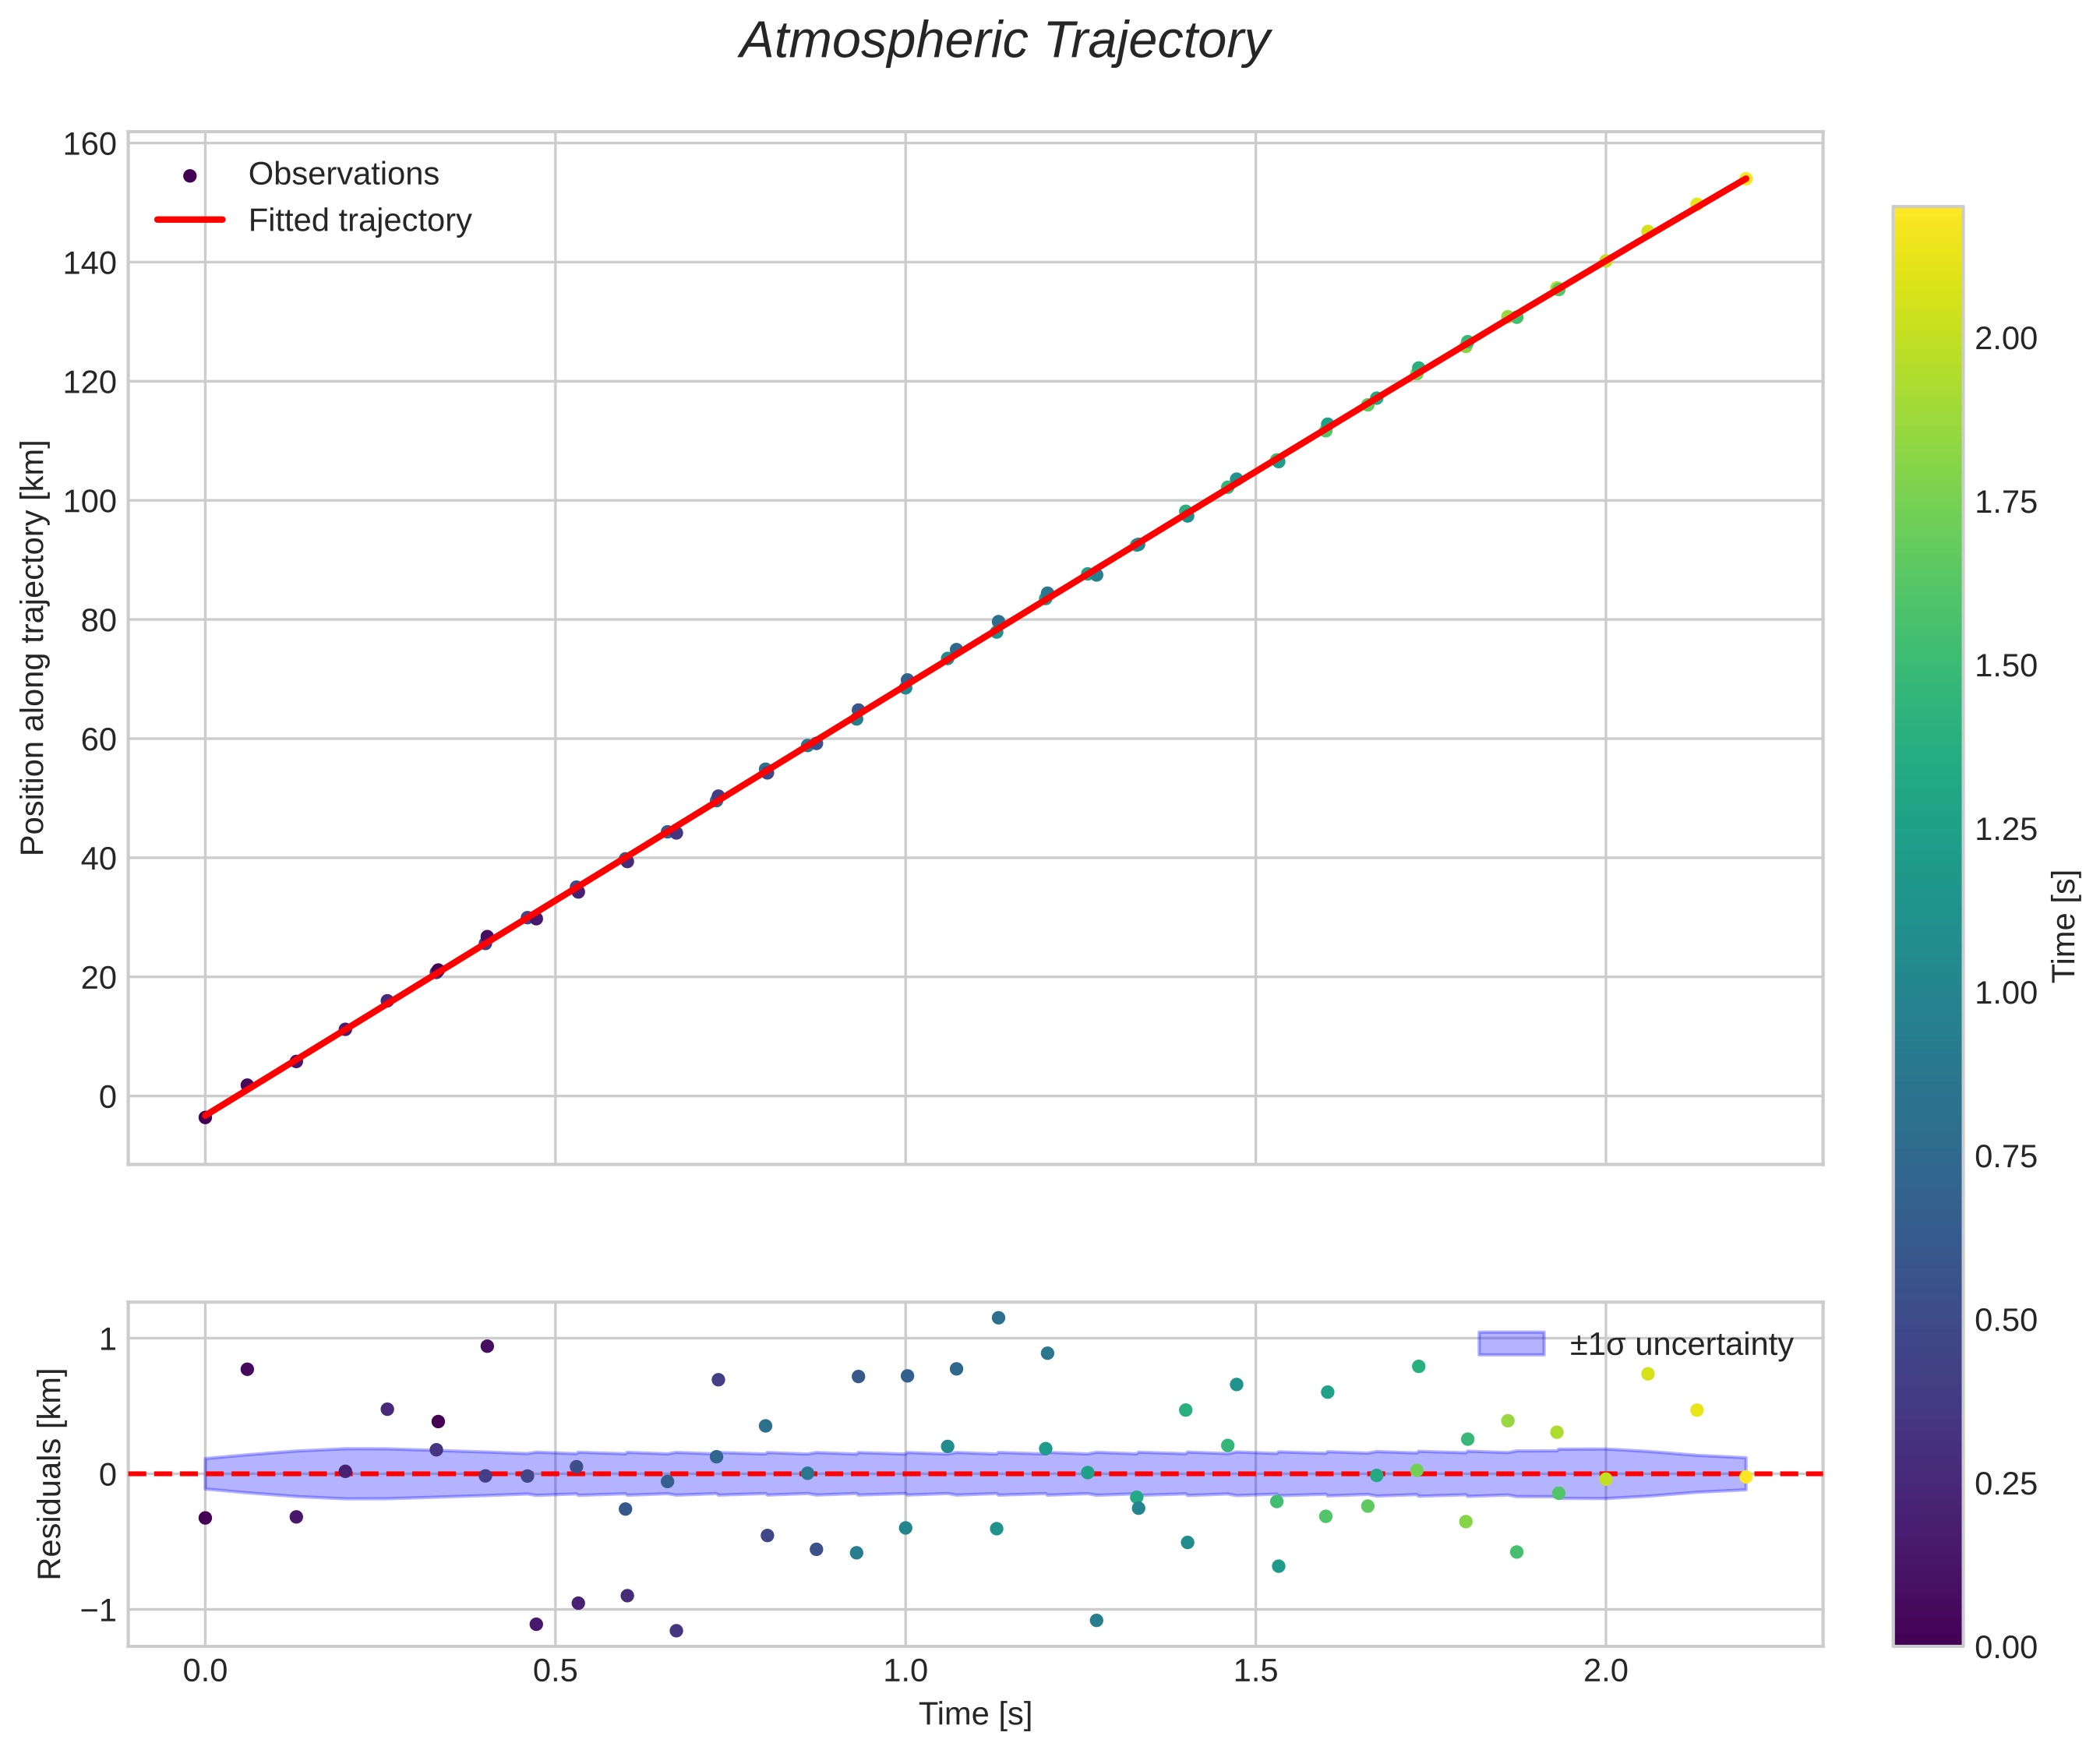Click the Position along trajectory y-axis label

34,647
